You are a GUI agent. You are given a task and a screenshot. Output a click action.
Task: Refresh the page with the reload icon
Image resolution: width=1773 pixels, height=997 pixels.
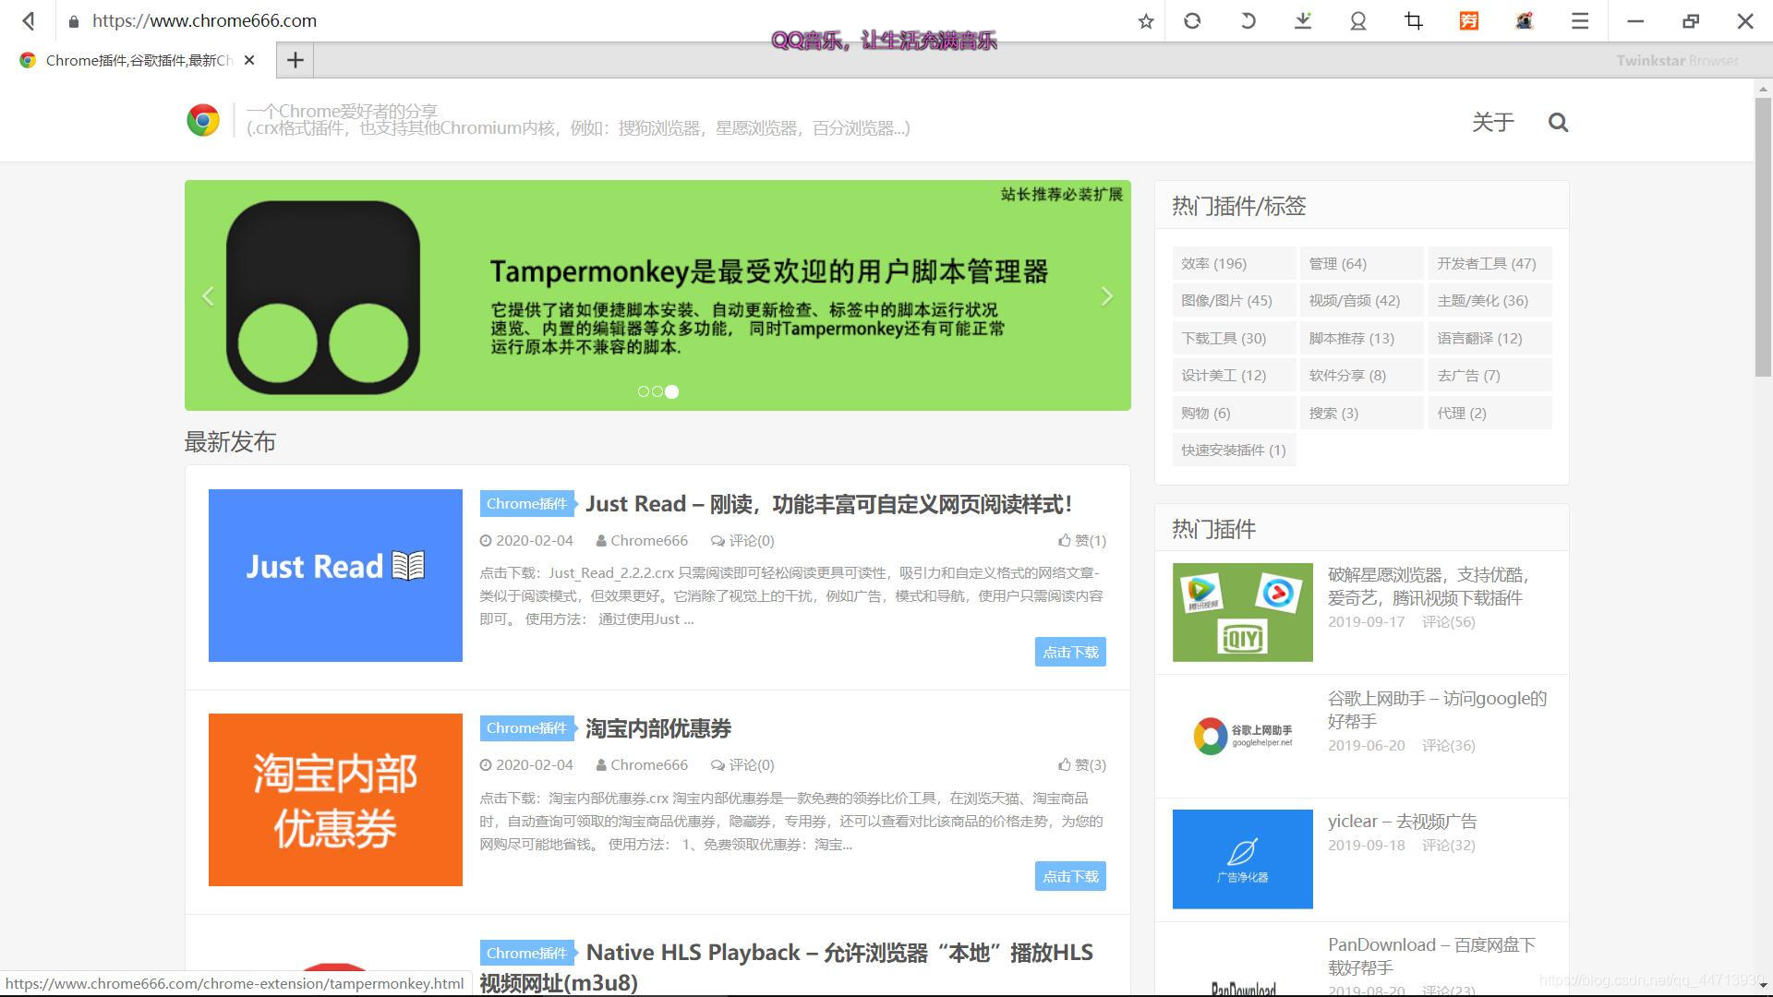(x=1192, y=20)
